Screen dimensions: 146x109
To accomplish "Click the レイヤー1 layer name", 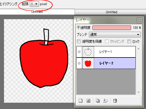I will (x=106, y=52).
